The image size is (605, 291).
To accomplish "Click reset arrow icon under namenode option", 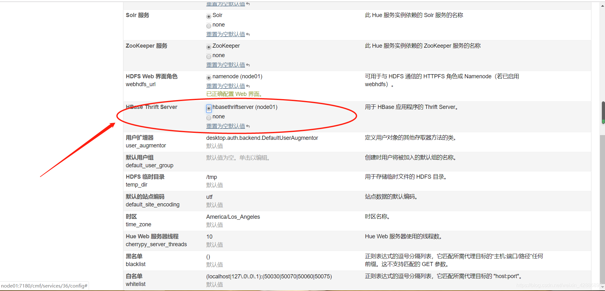I will click(x=248, y=86).
